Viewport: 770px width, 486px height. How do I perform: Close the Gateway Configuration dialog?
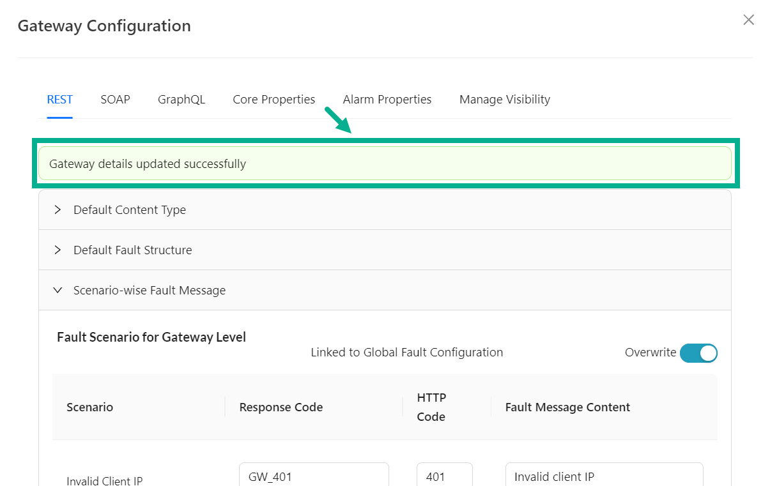coord(748,20)
